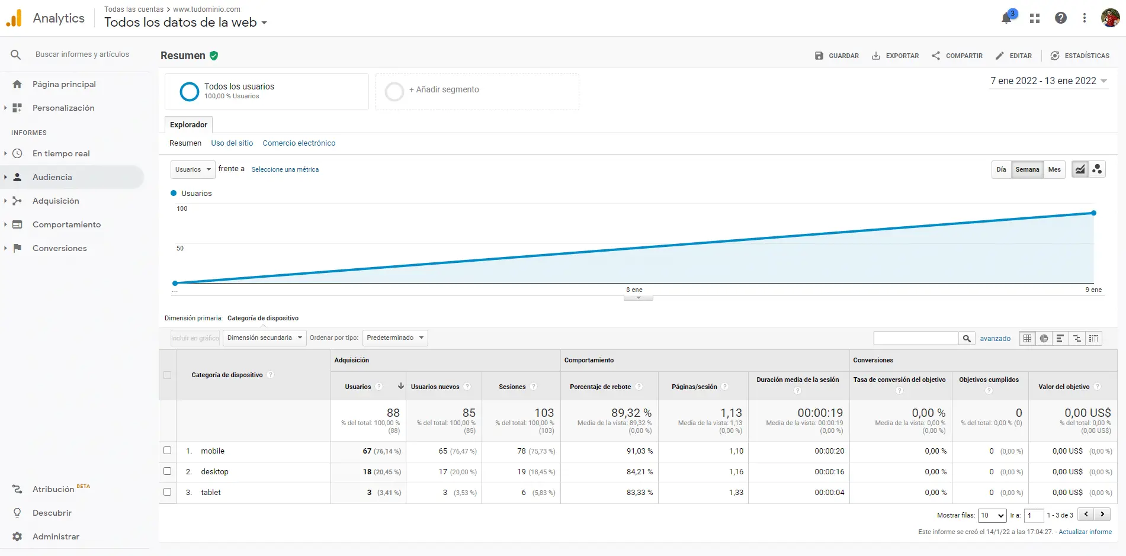
Task: Go to previous table page arrow
Action: (1086, 515)
